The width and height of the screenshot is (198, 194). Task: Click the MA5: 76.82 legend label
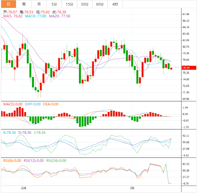pyautogui.click(x=12, y=16)
